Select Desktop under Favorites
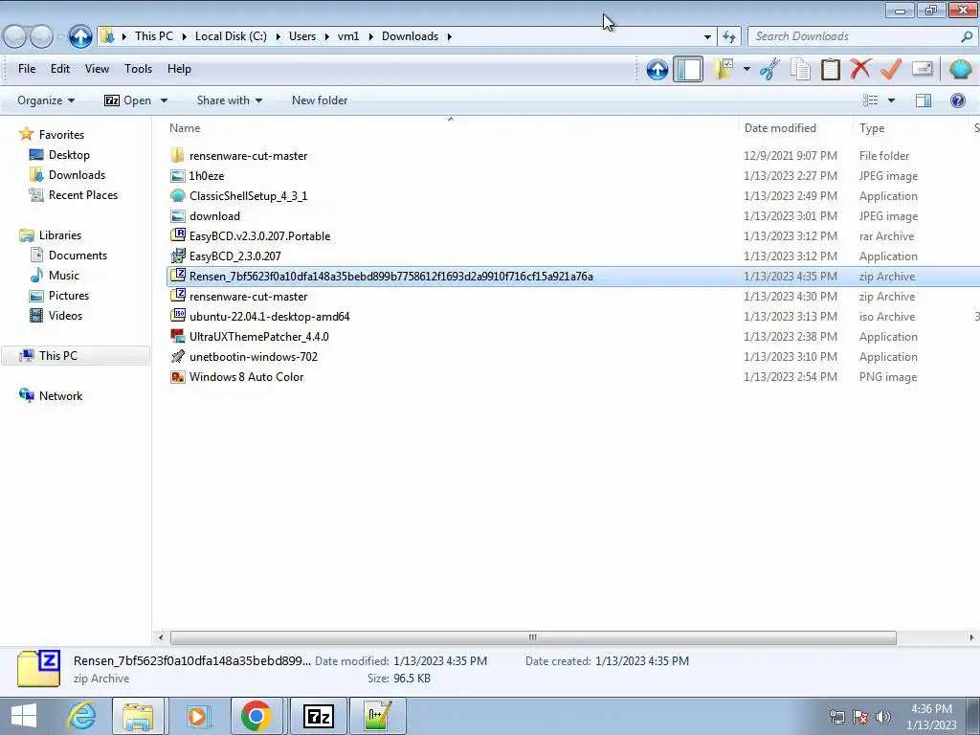Image resolution: width=980 pixels, height=735 pixels. point(69,155)
